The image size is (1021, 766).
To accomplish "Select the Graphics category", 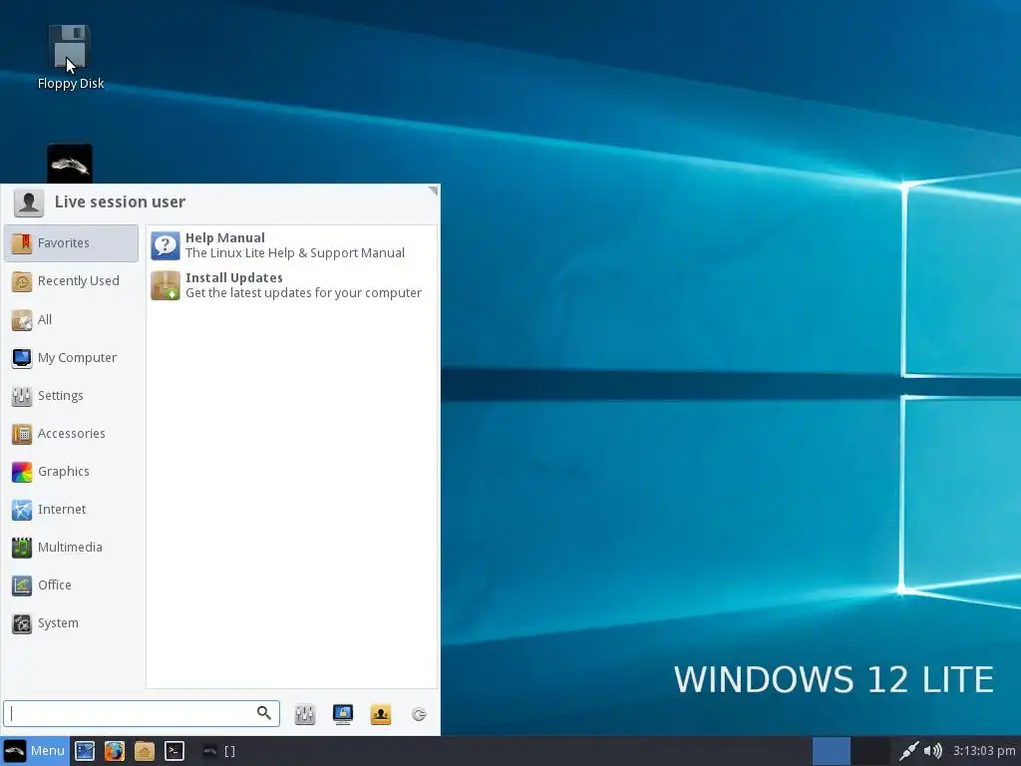I will (x=71, y=472).
